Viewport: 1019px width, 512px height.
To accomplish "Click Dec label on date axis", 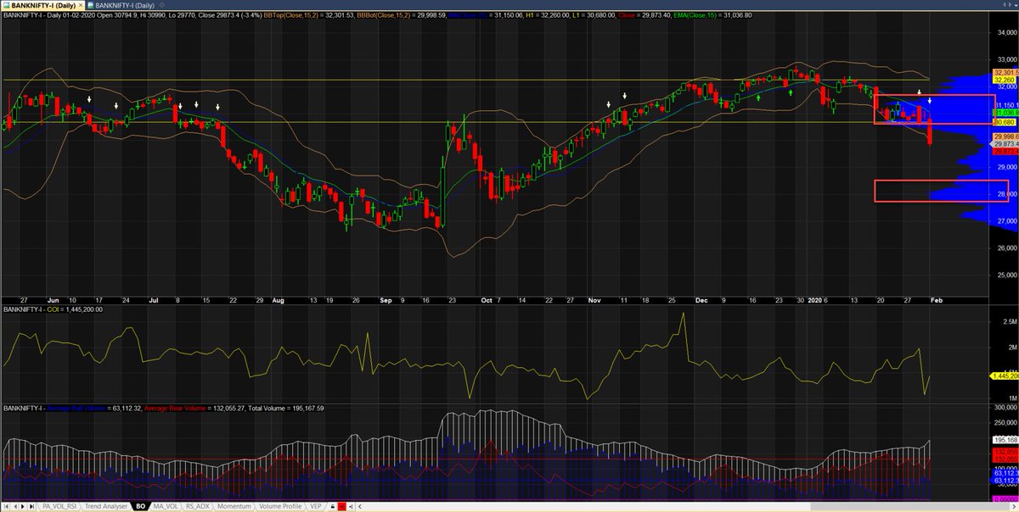I will 701,300.
